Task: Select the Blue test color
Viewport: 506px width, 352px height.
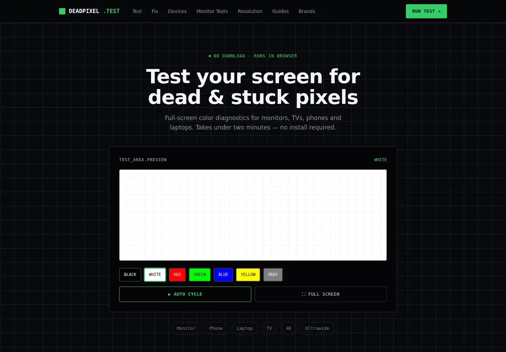Action: (x=223, y=275)
